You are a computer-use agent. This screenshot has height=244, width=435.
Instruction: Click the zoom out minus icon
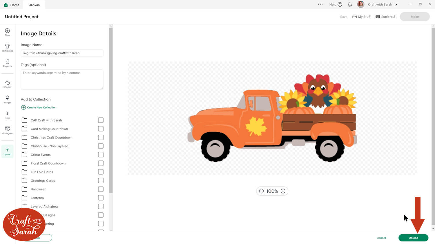pos(261,191)
